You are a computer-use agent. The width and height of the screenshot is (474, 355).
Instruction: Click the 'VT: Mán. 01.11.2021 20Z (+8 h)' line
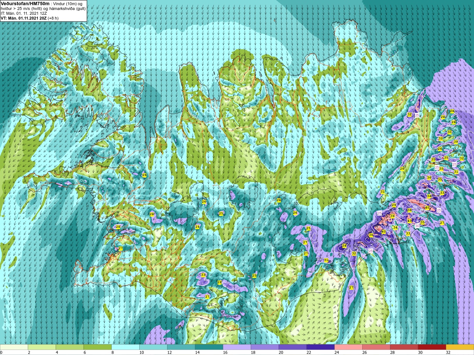click(x=30, y=18)
